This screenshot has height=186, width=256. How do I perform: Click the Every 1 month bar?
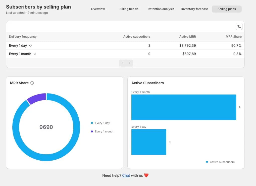[x=184, y=107]
